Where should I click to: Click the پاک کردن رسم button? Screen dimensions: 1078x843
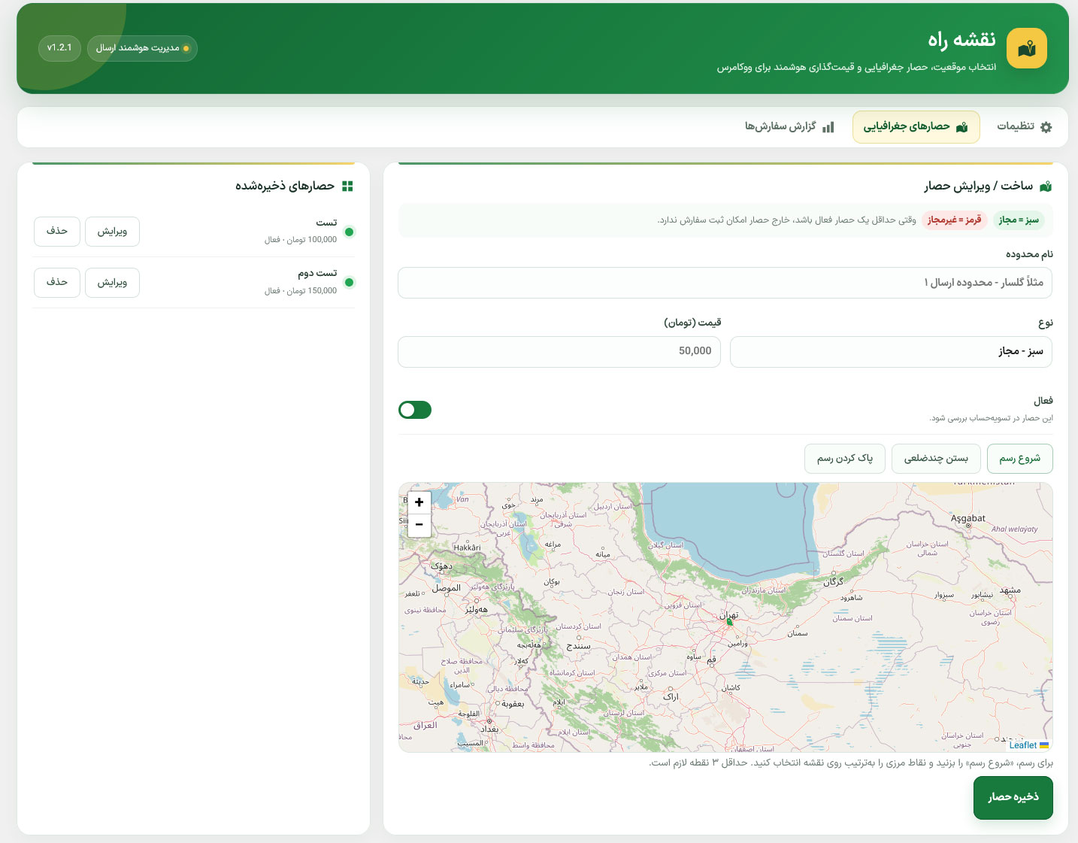pyautogui.click(x=845, y=459)
